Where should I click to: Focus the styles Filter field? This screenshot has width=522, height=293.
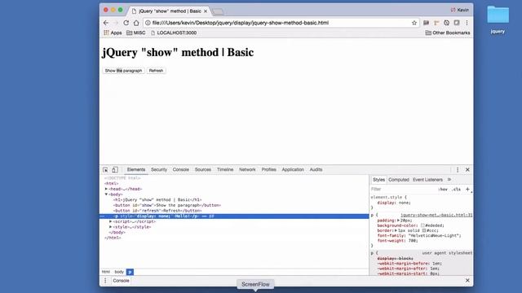pos(403,189)
